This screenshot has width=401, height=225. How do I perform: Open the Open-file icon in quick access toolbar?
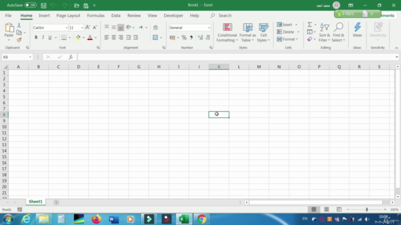click(76, 6)
